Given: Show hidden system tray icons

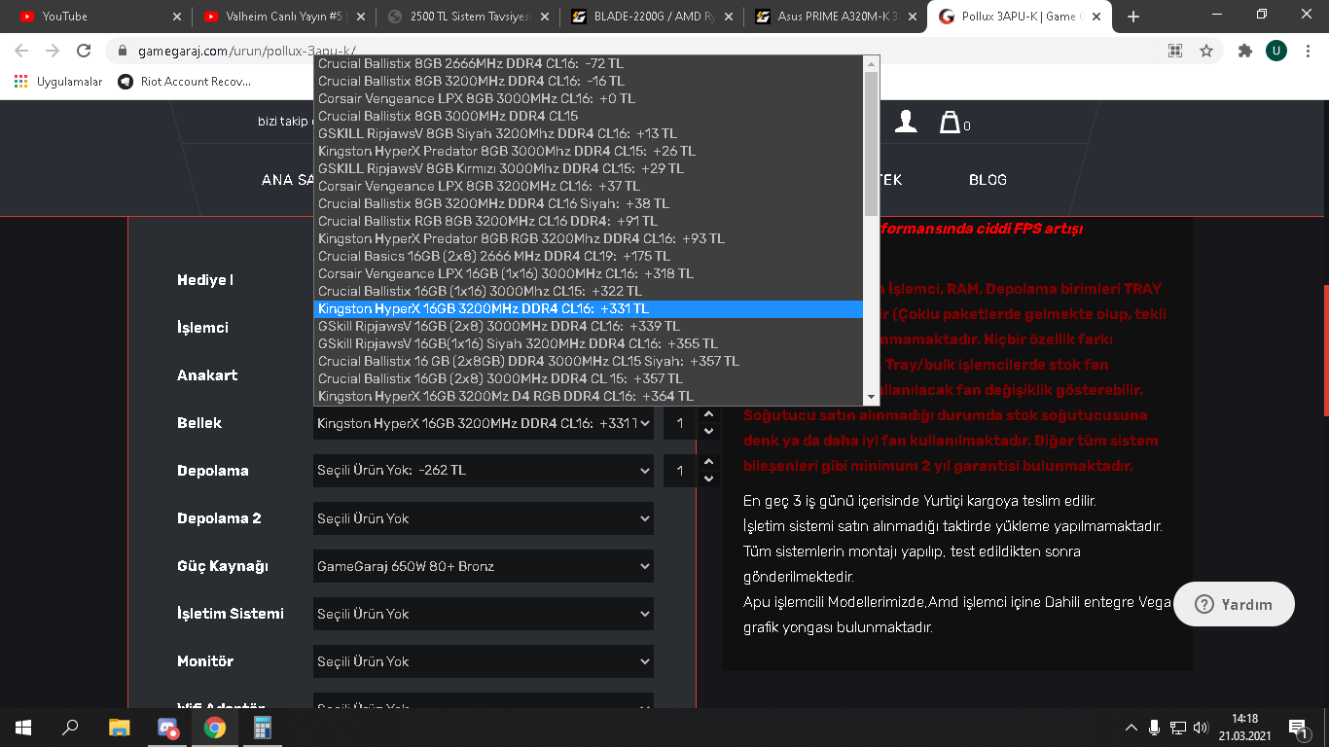Looking at the screenshot, I should pyautogui.click(x=1131, y=728).
